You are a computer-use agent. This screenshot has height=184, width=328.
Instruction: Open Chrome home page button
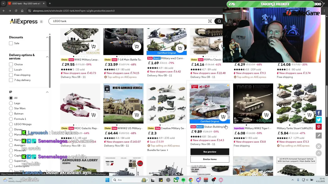click(22, 11)
